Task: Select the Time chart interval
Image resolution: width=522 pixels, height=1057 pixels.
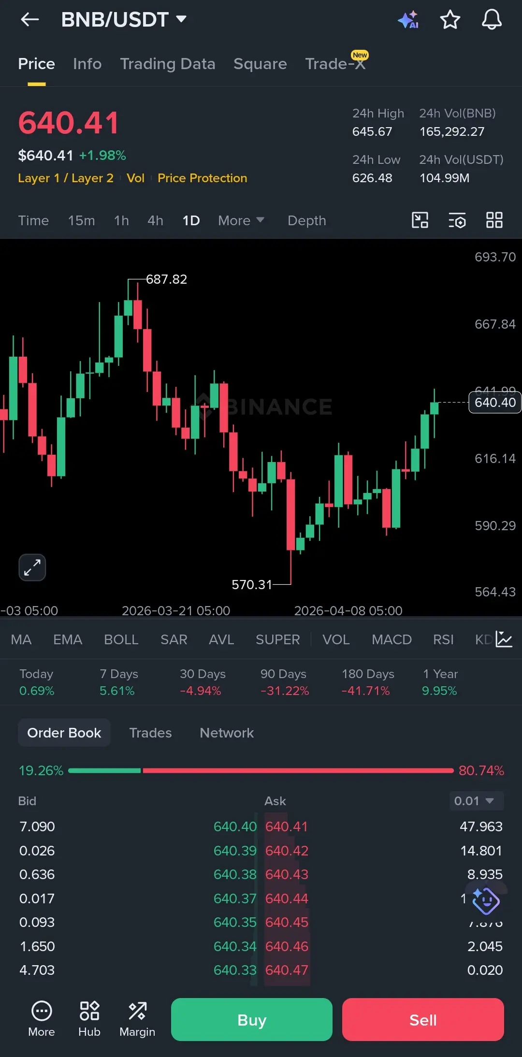Action: pos(33,220)
